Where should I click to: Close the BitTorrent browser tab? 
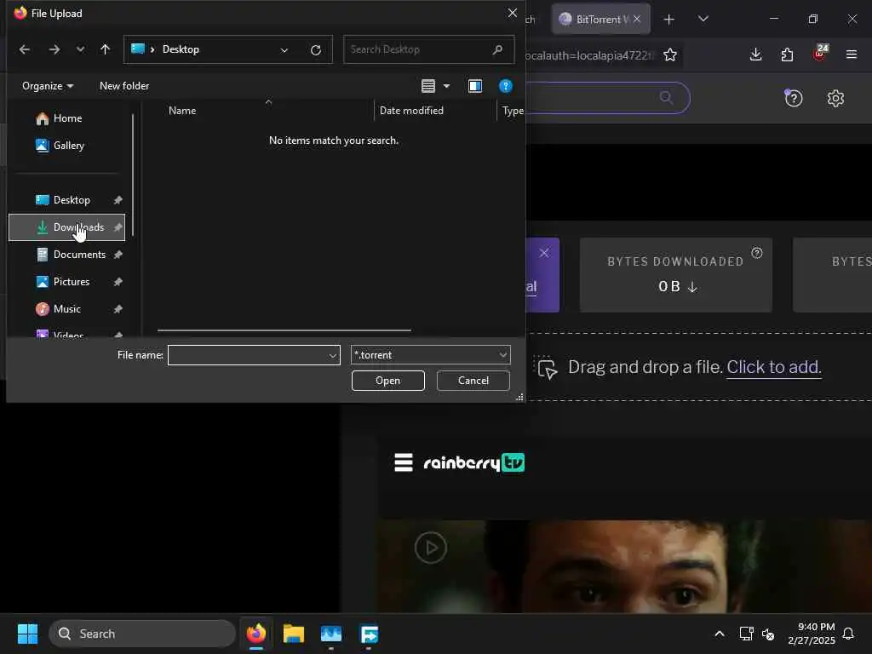tap(637, 19)
